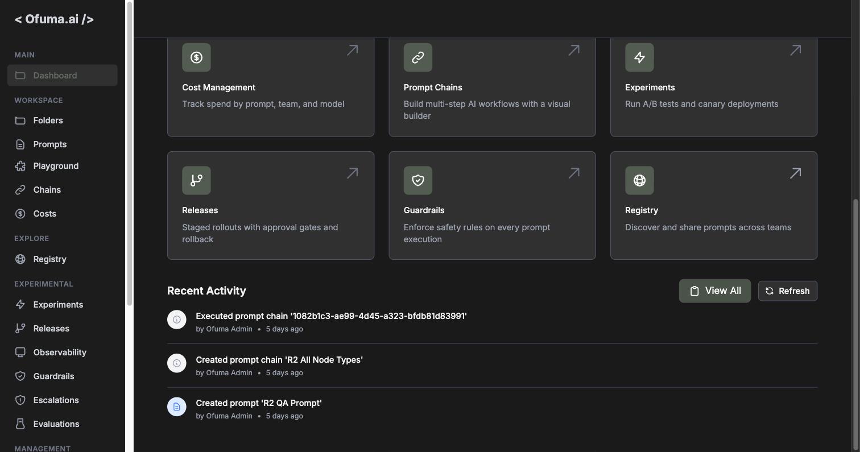
Task: Open Folders from the Workspace menu
Action: (63, 121)
